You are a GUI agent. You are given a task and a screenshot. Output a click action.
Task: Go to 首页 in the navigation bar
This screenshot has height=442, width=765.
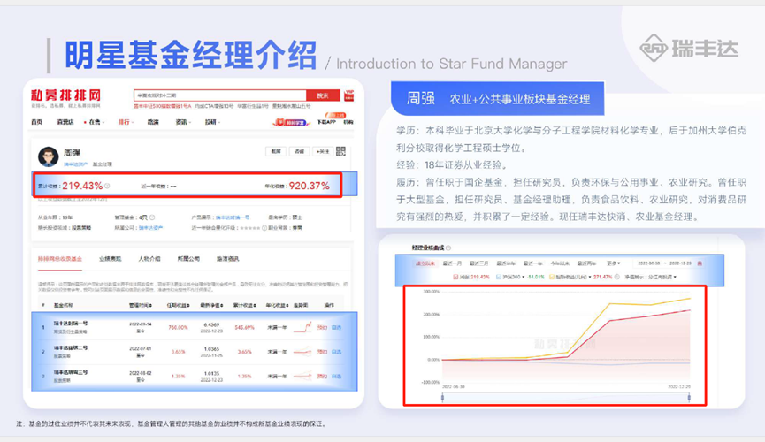click(x=36, y=122)
